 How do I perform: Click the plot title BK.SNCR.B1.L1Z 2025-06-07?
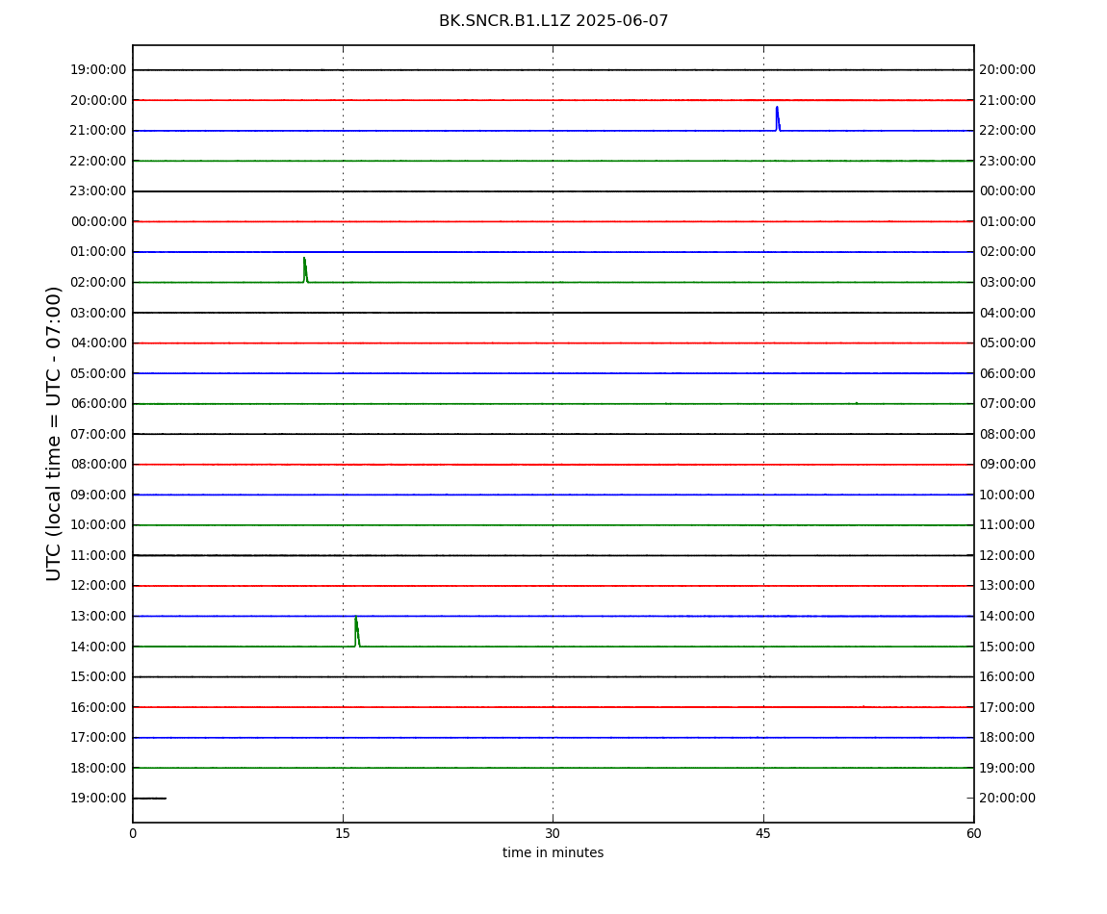tap(553, 21)
